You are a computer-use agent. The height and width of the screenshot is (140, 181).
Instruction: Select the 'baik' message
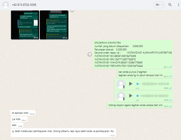17,125
